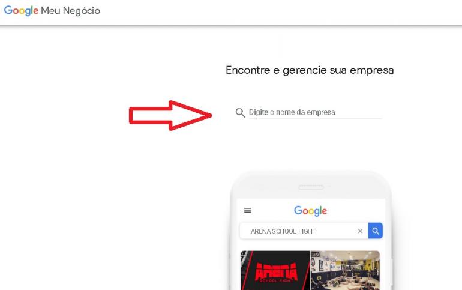
Task: Click the 'Encontre e gerencie sua empresa' heading
Action: [310, 70]
